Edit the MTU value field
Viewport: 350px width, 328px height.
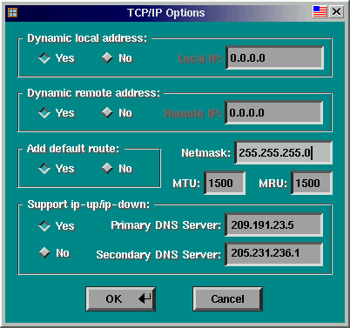[x=225, y=183]
